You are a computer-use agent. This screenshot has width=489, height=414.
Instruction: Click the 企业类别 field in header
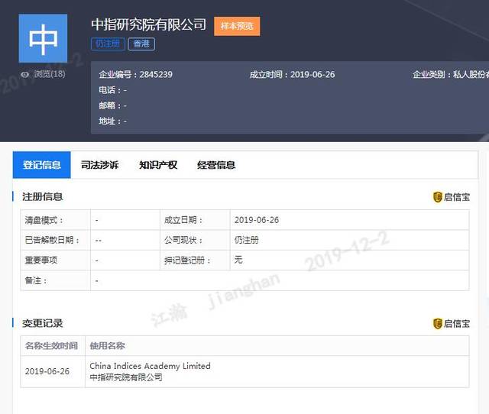[x=451, y=75]
